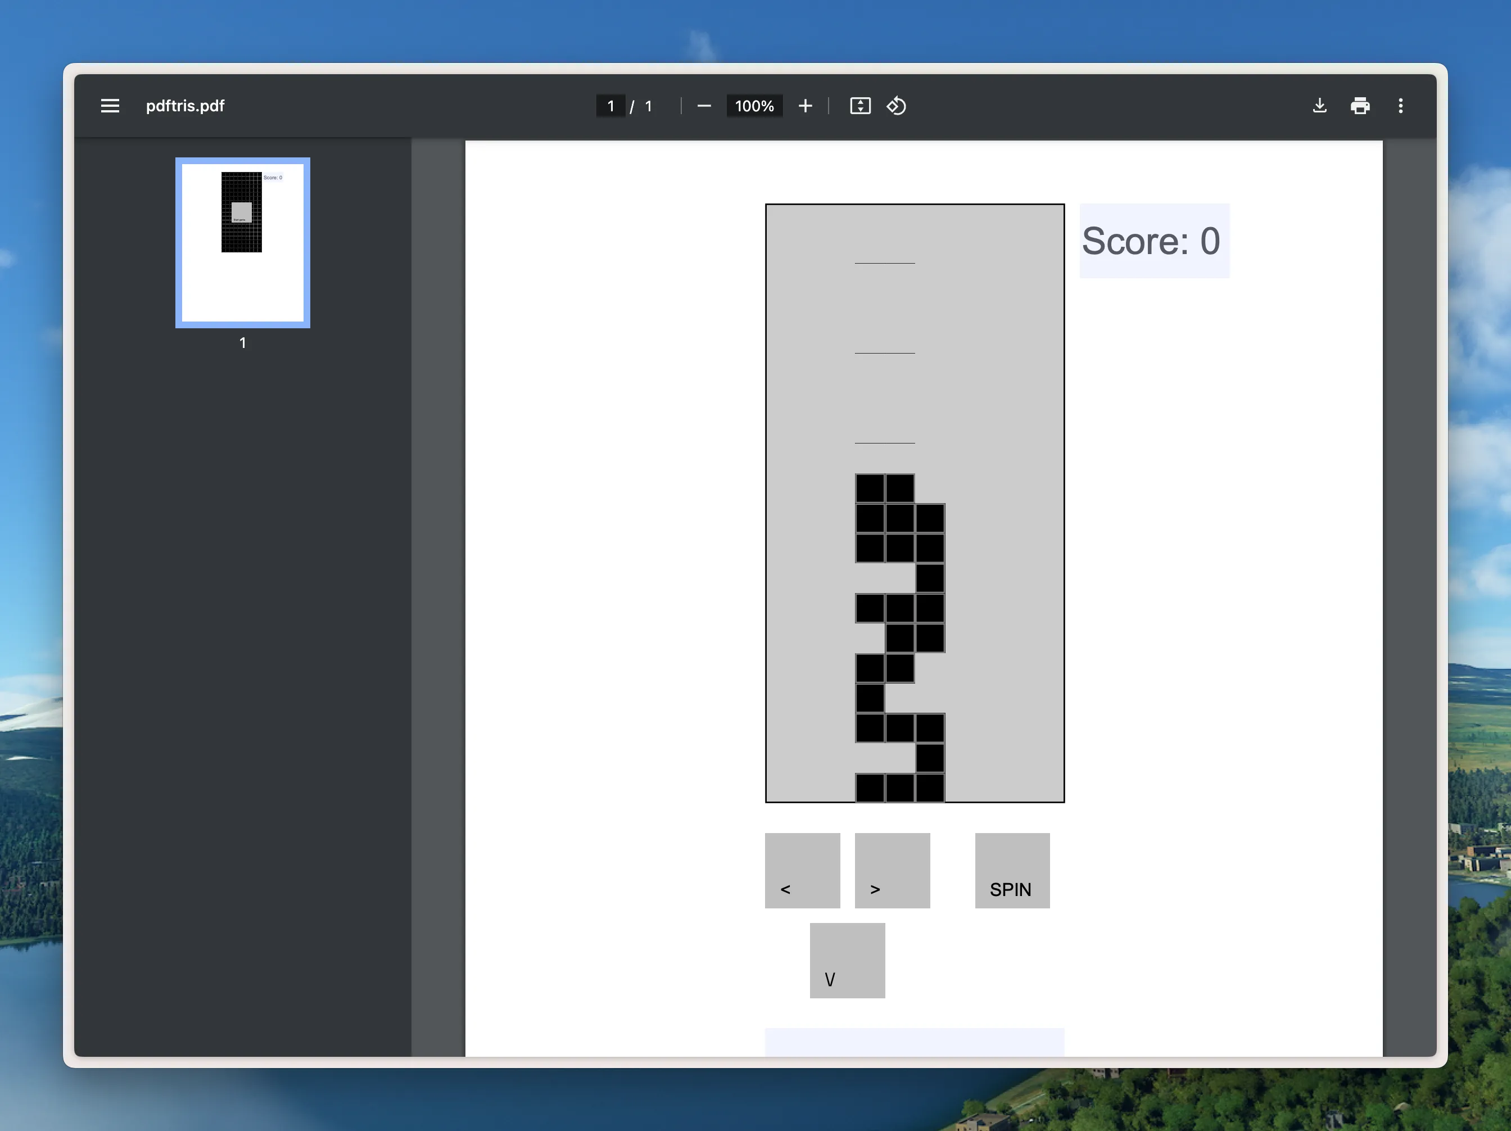Select page 1 thumbnail in sidebar
The width and height of the screenshot is (1511, 1131).
pyautogui.click(x=242, y=242)
